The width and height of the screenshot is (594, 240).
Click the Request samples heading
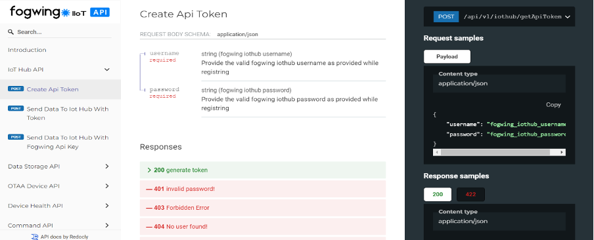pos(453,38)
